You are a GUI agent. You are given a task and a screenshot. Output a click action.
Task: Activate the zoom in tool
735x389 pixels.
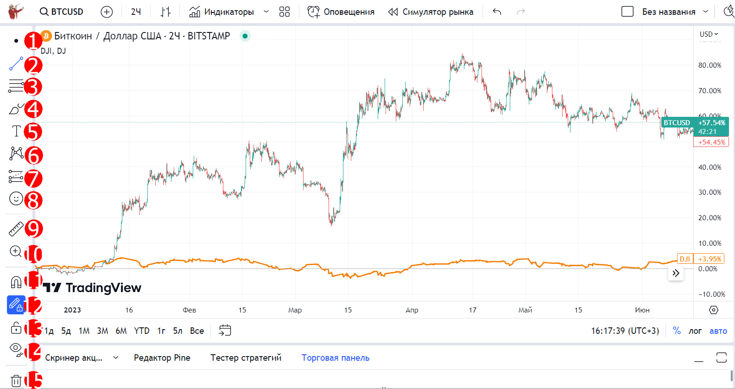[x=16, y=252]
